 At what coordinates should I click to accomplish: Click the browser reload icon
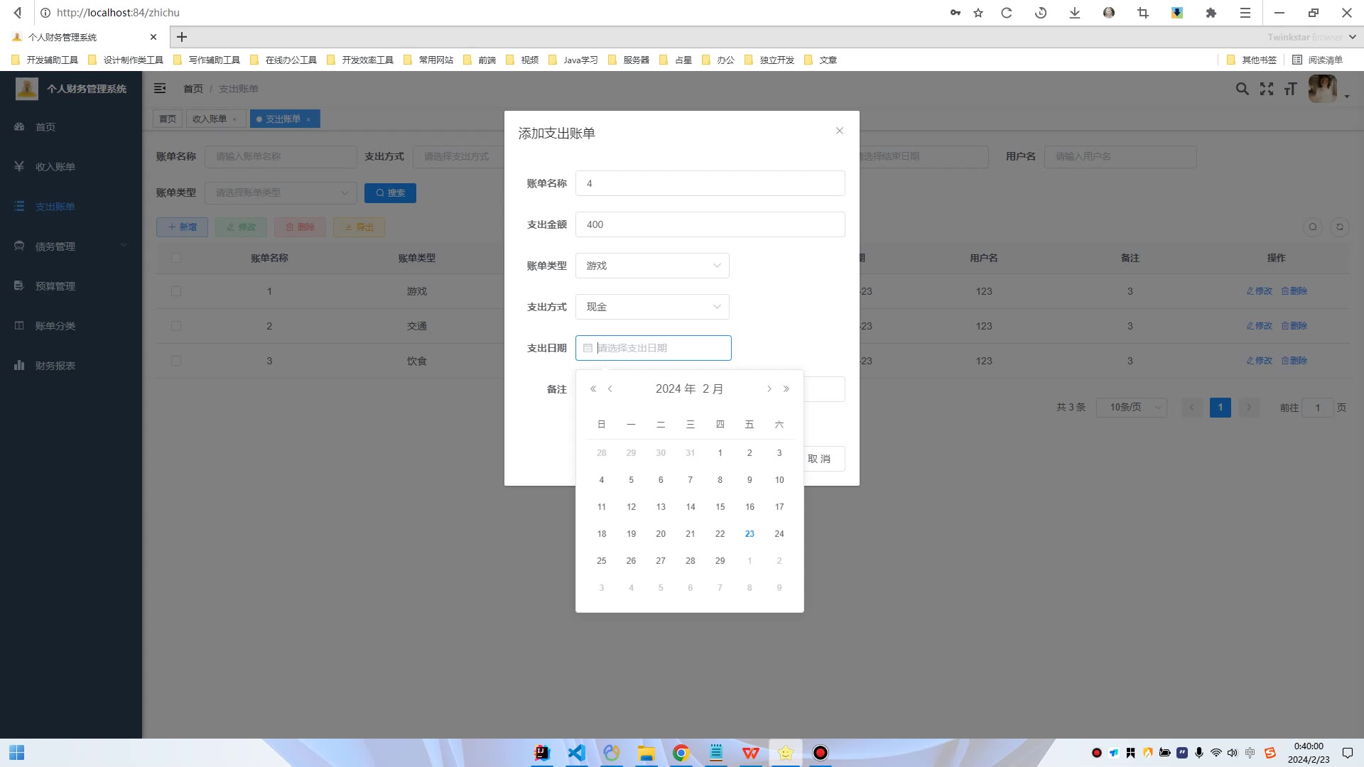tap(1007, 13)
